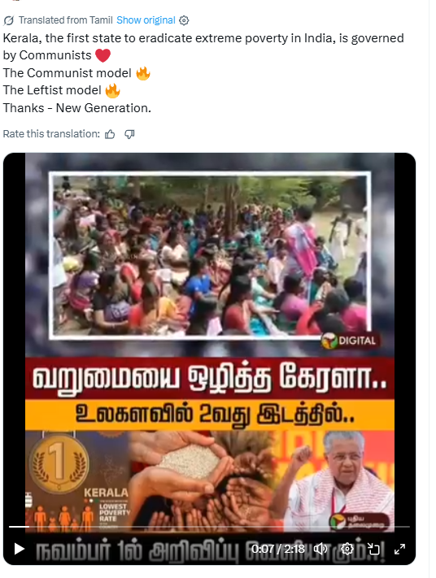Play the Kerala poverty video

coord(20,550)
